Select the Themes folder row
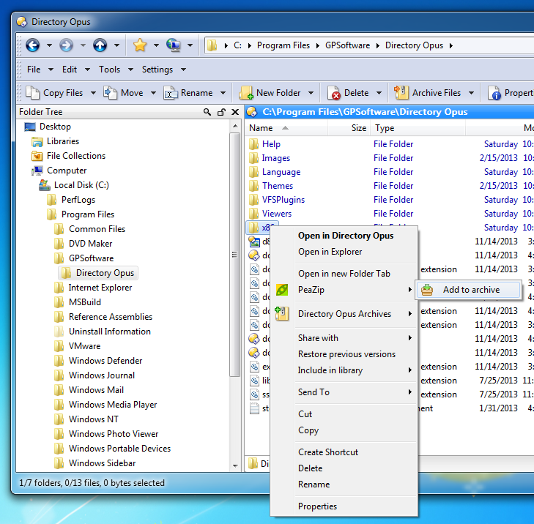This screenshot has width=534, height=524. click(278, 186)
